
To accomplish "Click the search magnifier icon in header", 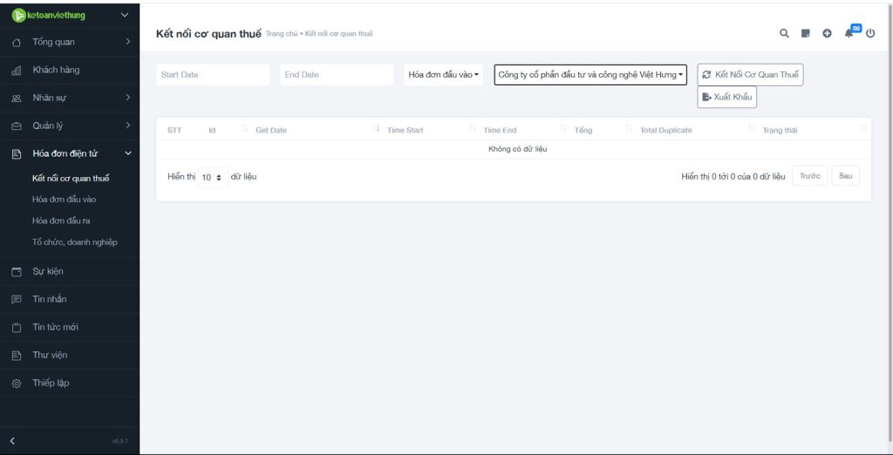I will click(x=784, y=34).
